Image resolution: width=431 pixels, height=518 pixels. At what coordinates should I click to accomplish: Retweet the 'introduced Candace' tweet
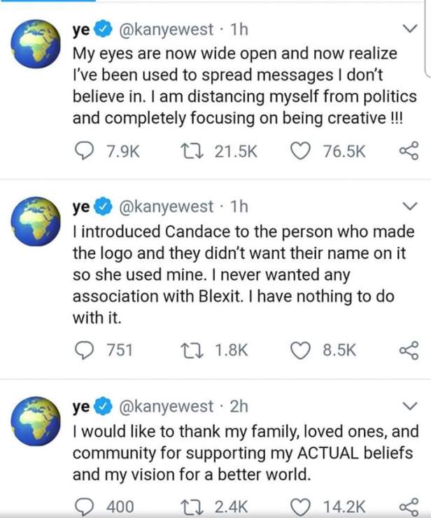(188, 349)
